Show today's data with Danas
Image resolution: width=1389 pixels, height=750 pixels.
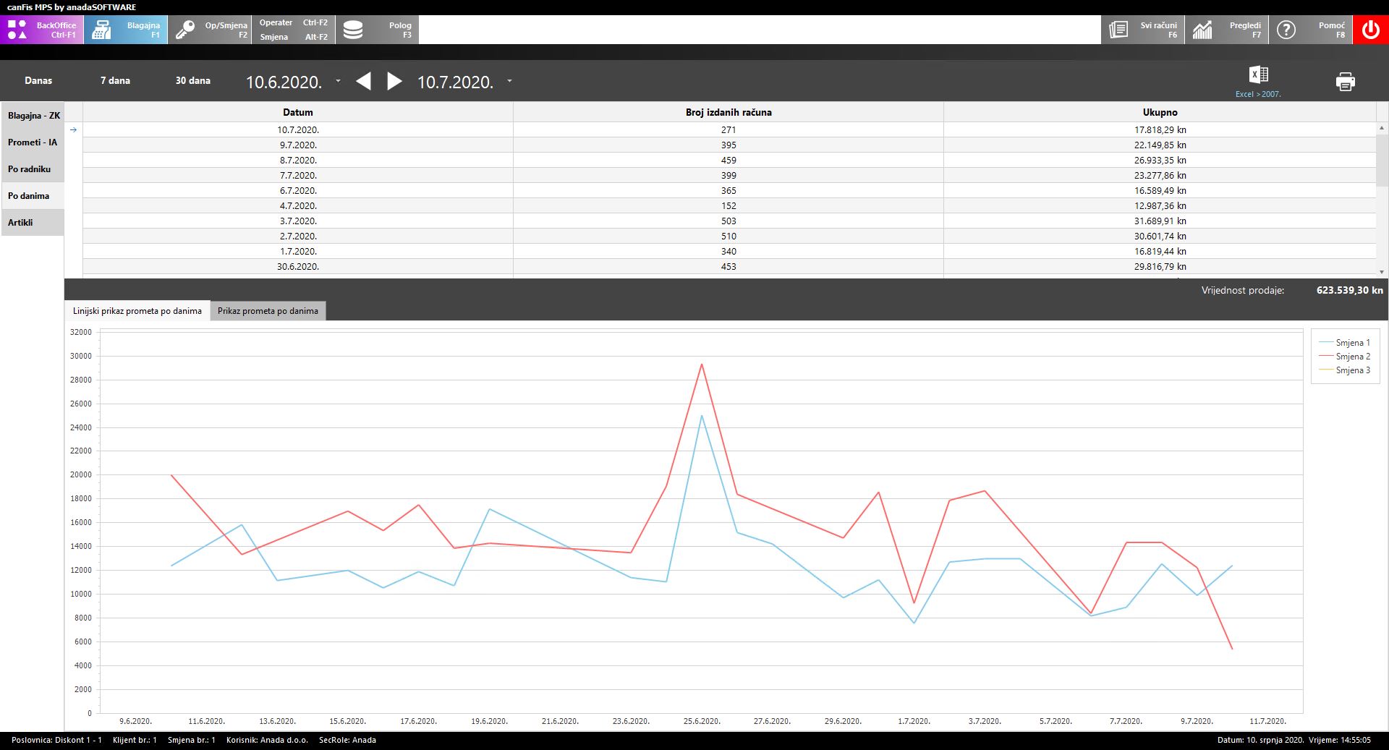38,80
